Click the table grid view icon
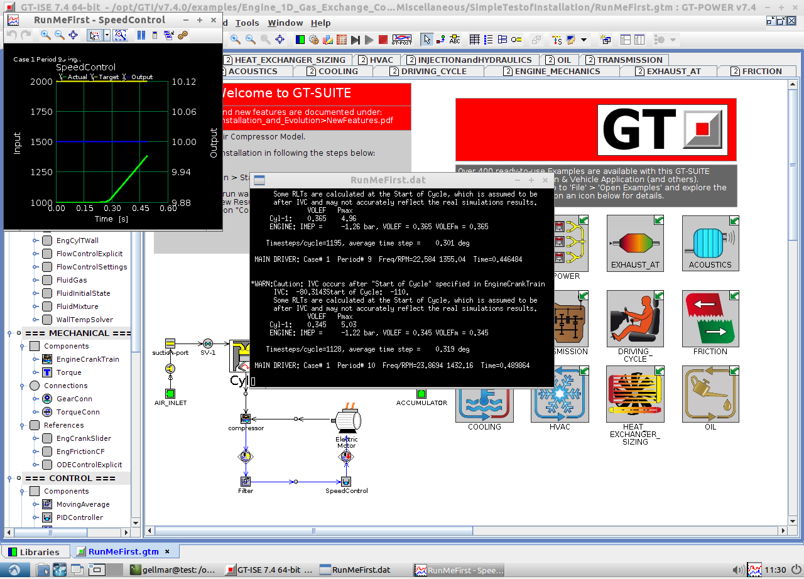 pos(475,40)
